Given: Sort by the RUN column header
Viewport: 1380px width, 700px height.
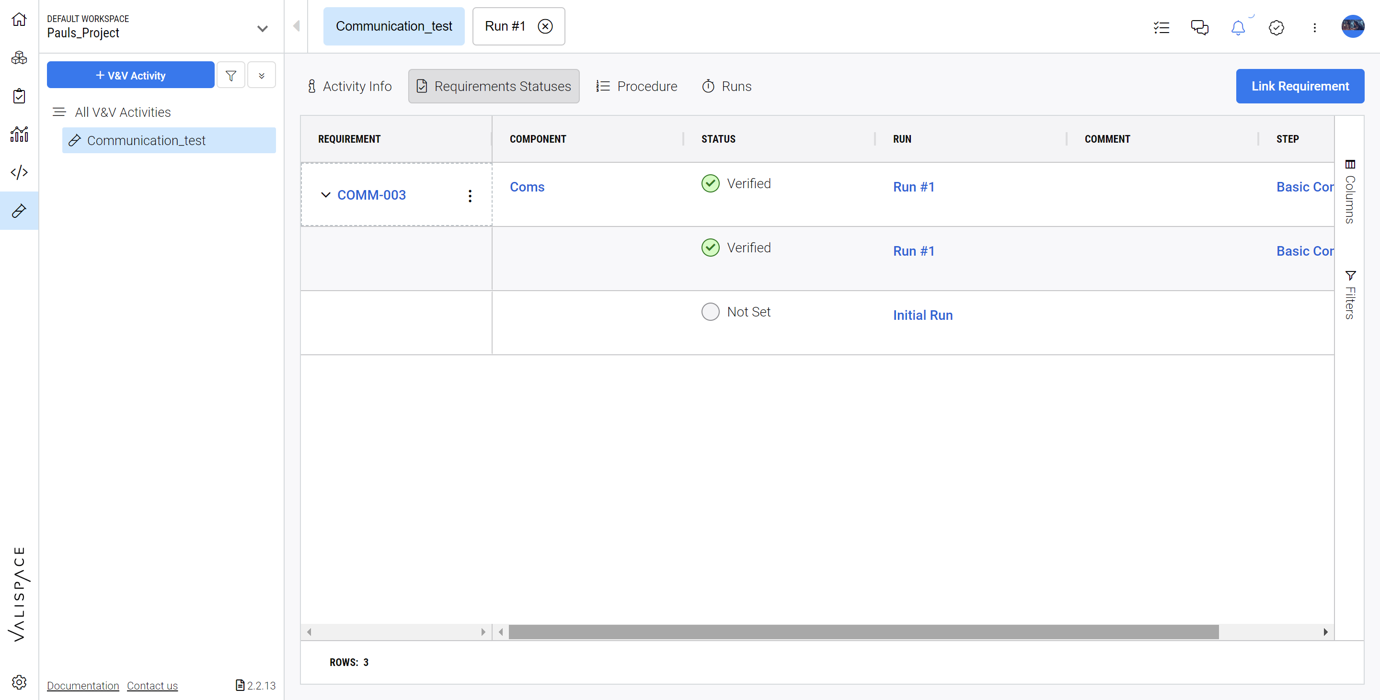Looking at the screenshot, I should coord(902,139).
